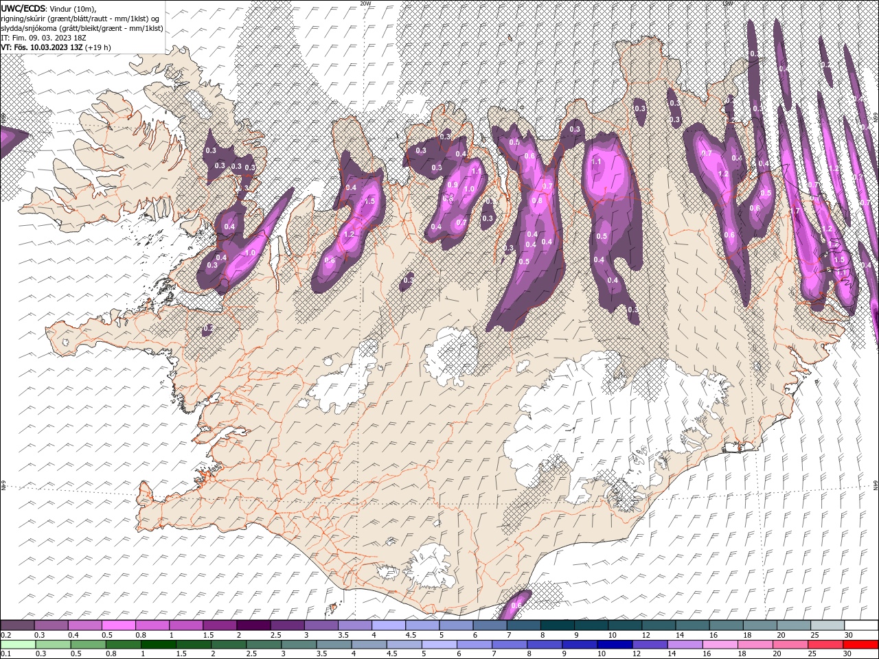The height and width of the screenshot is (659, 879).
Task: Pick the 0.4 orchid swatch in upper legend
Action: coord(84,625)
